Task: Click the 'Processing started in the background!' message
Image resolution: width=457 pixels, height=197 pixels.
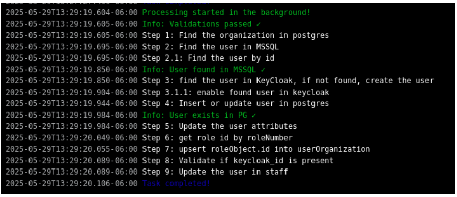Action: point(226,13)
